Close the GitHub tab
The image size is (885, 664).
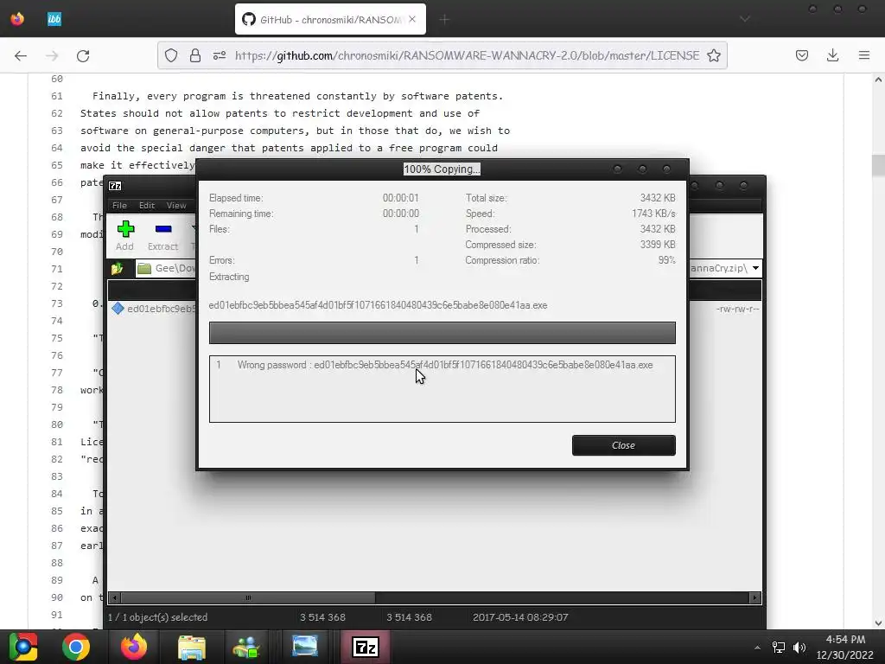(x=412, y=19)
